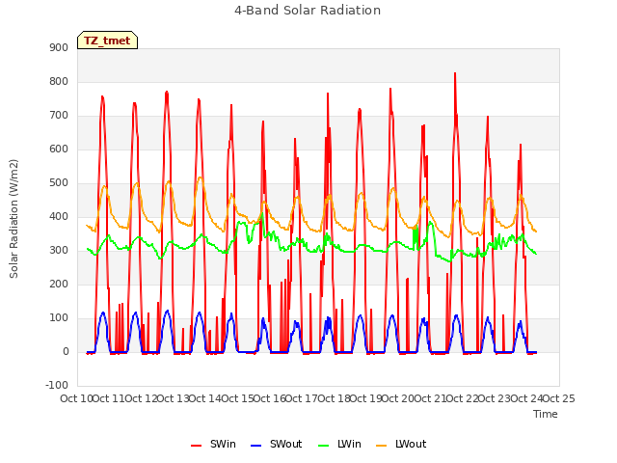Click the LWin legend label
The height and width of the screenshot is (463, 617).
[x=349, y=444]
